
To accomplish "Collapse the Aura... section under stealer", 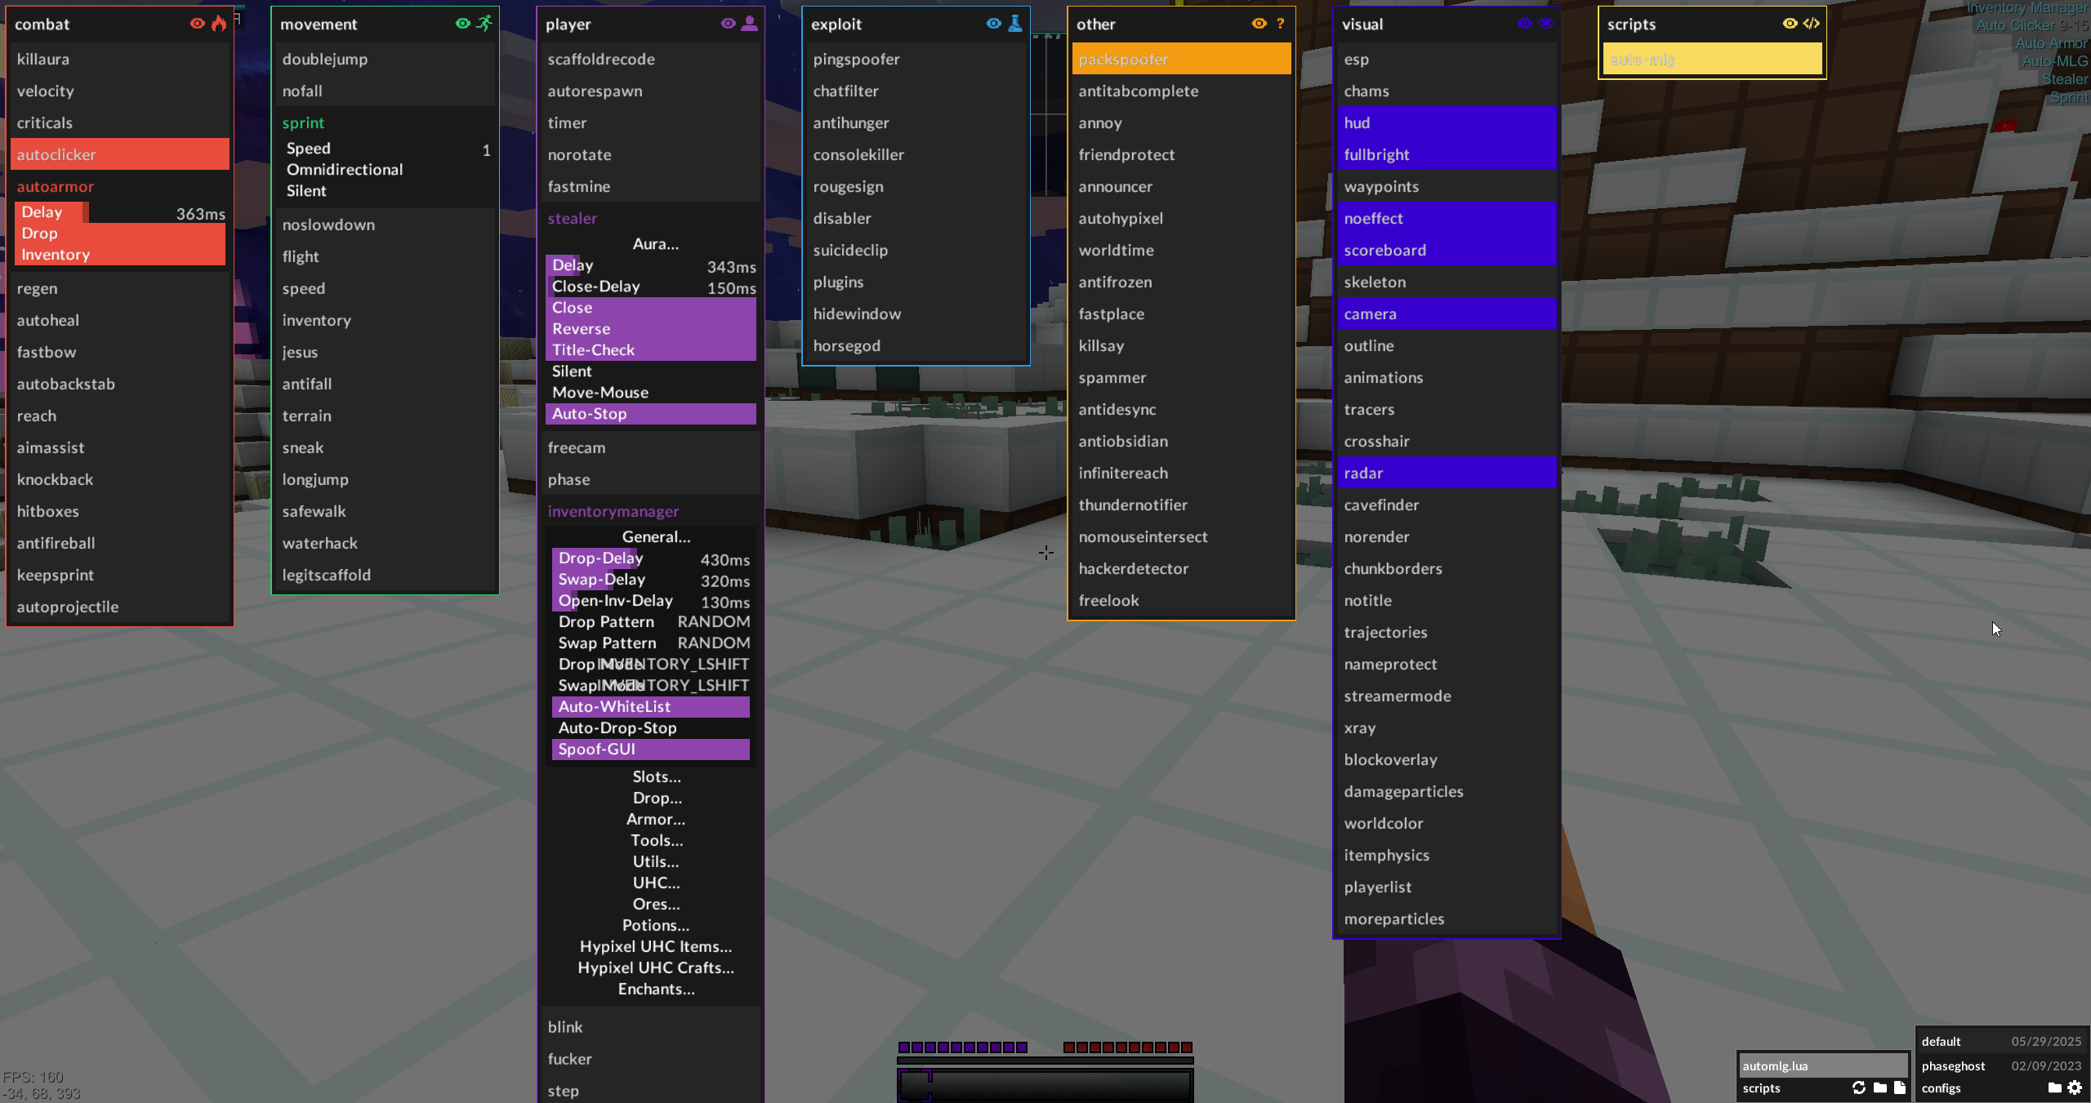I will tap(656, 244).
